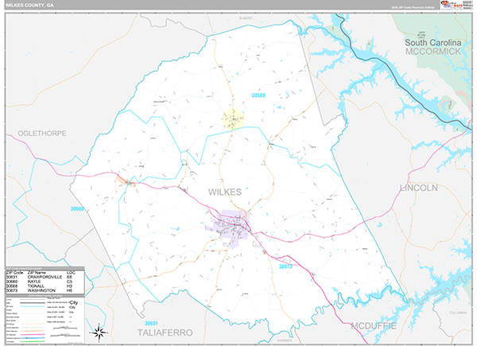477x346 pixels.
Task: Click the pink highway line sample in the legend
Action: [x=33, y=334]
